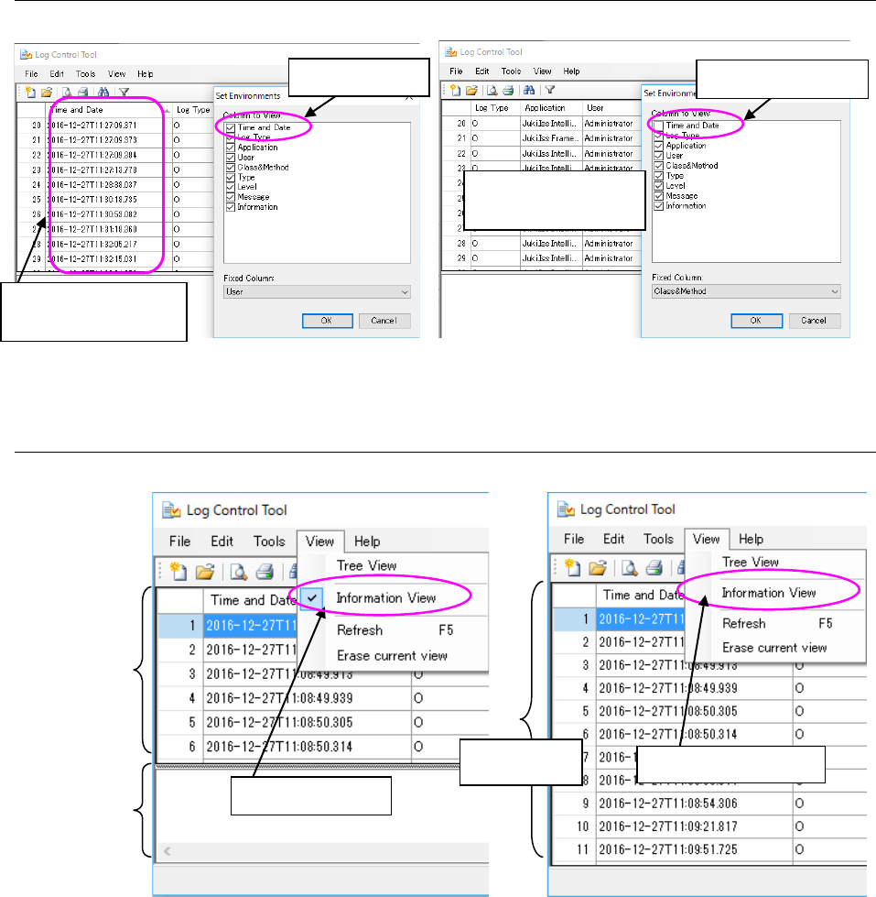Choose Erase current view in lower-left window's menu
Viewport: 876px width, 897px height.
(392, 656)
